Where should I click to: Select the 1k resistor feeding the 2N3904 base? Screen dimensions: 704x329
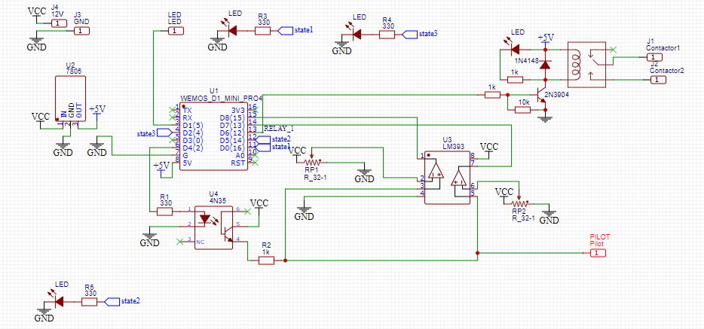[492, 95]
